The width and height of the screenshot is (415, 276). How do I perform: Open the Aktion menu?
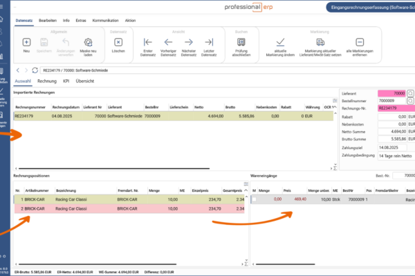pos(130,20)
